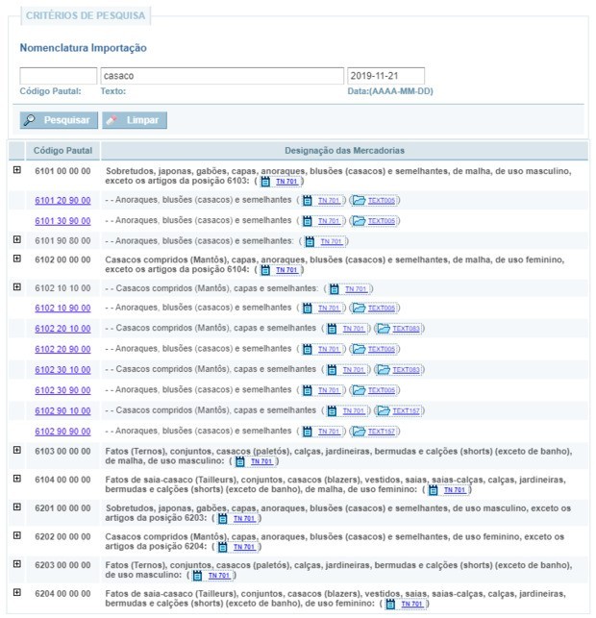Expand row 6203 00 00 00
The height and width of the screenshot is (618, 596).
(x=17, y=563)
